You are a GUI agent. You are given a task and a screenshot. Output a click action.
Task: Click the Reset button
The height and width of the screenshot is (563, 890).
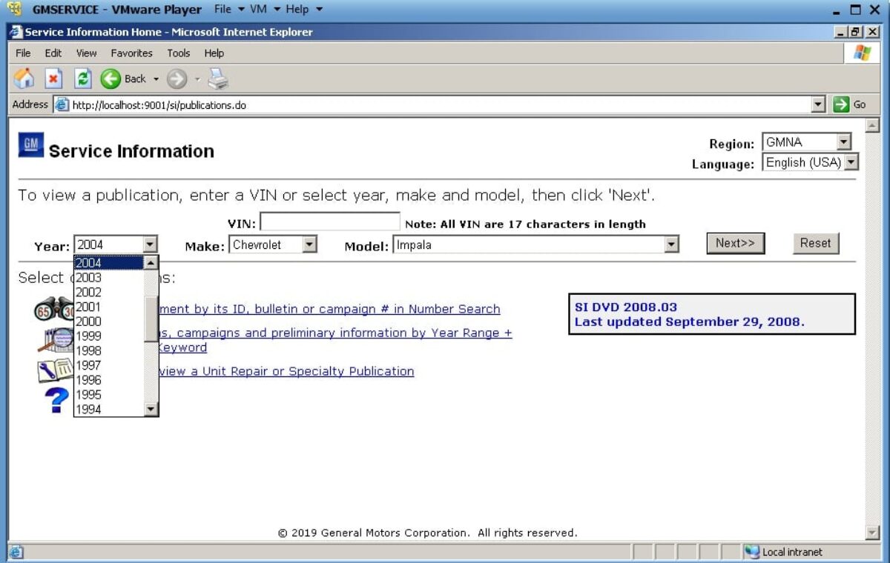[x=815, y=243]
